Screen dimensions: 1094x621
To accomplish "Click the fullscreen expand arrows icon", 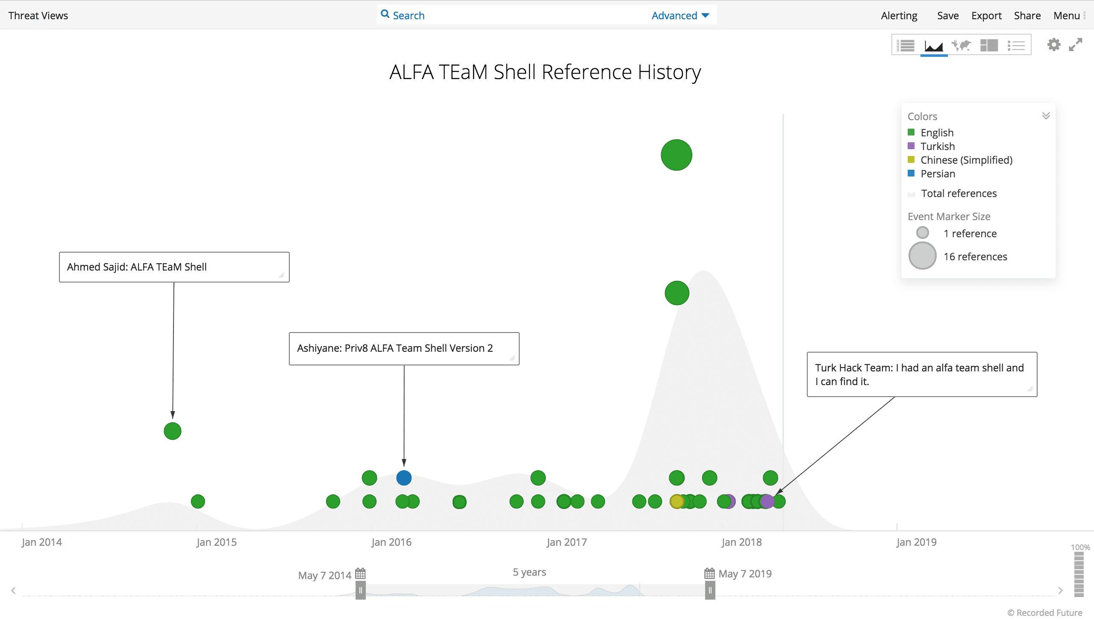I will tap(1076, 44).
